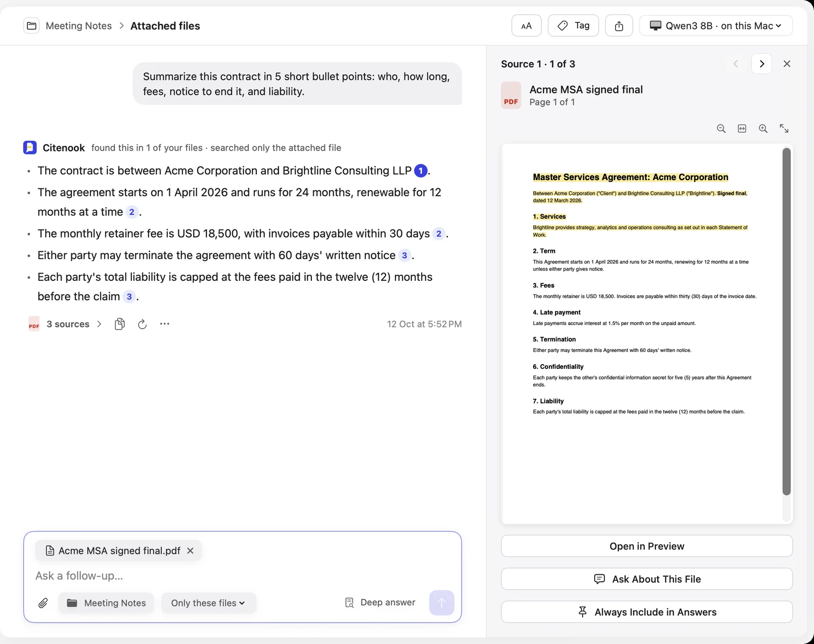This screenshot has height=644, width=814.
Task: Click '5. Termination' heading in PDF preview
Action: click(x=555, y=339)
